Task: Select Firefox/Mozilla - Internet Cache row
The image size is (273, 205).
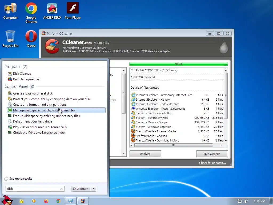Action: pos(177,131)
